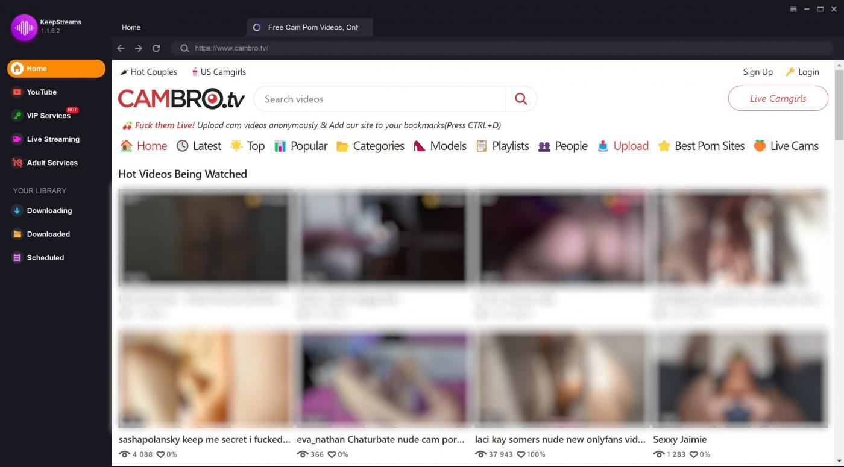Screen dimensions: 844x467
Task: Open the Best Porn Sites nav item
Action: tap(701, 146)
